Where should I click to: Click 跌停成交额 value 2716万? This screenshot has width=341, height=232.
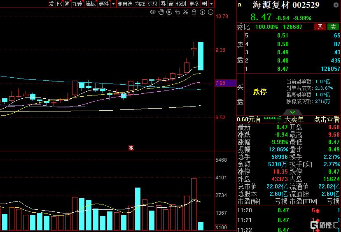pyautogui.click(x=322, y=101)
